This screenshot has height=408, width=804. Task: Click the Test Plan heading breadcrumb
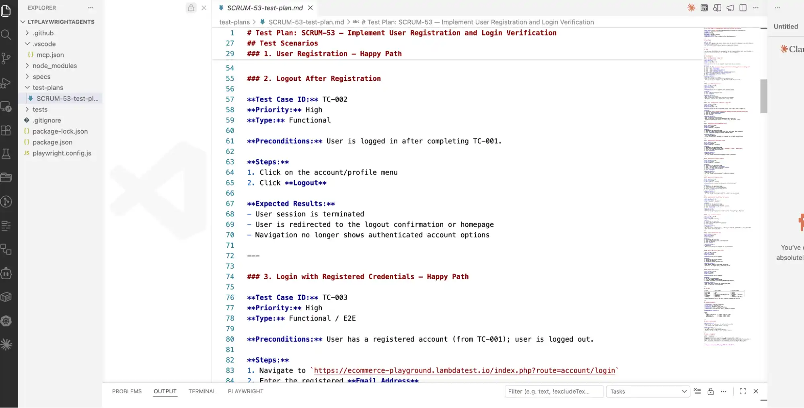[477, 22]
